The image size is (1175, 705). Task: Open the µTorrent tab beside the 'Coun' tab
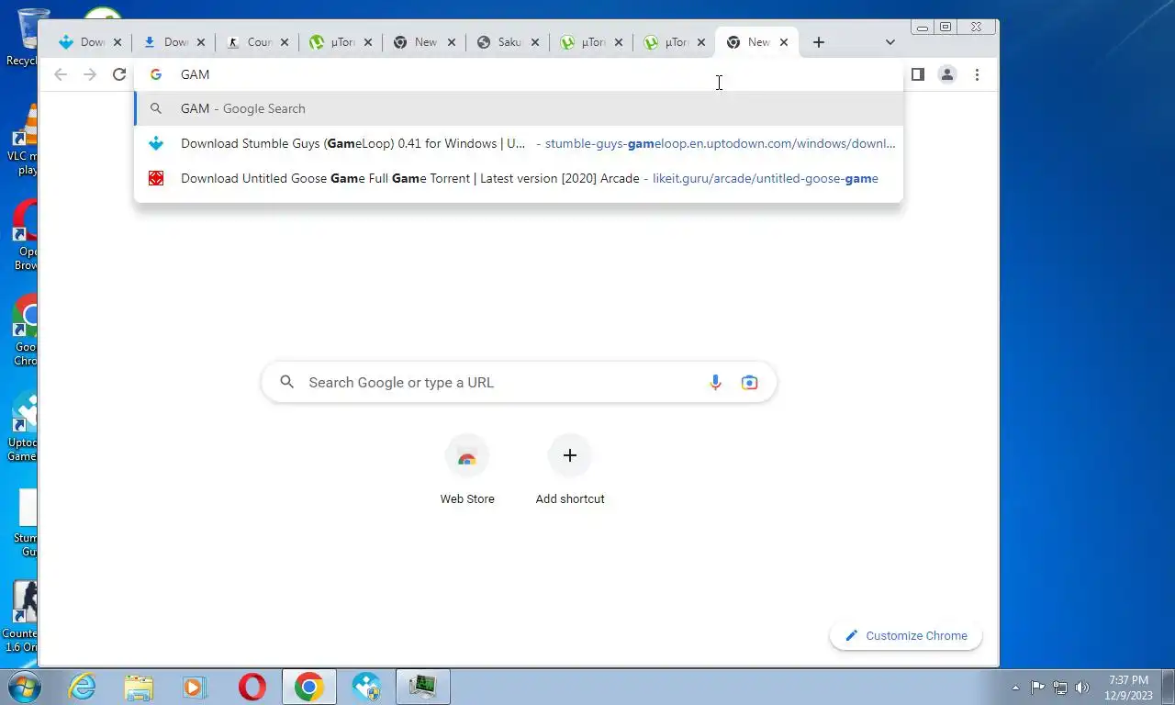point(341,42)
